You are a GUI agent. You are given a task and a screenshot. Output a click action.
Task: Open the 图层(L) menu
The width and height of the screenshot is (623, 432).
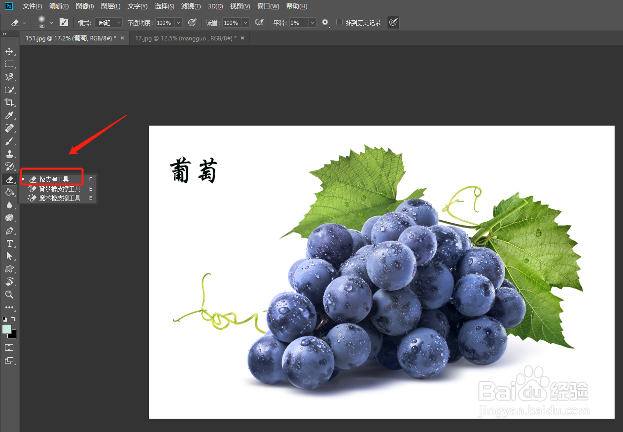click(x=110, y=6)
